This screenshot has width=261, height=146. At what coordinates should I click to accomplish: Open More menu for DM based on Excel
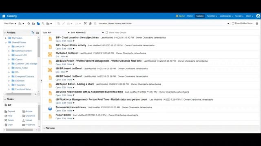tap(64, 56)
